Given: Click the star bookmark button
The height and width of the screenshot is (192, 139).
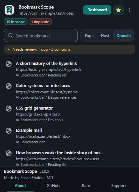Looking at the screenshot, I should 118,10.
